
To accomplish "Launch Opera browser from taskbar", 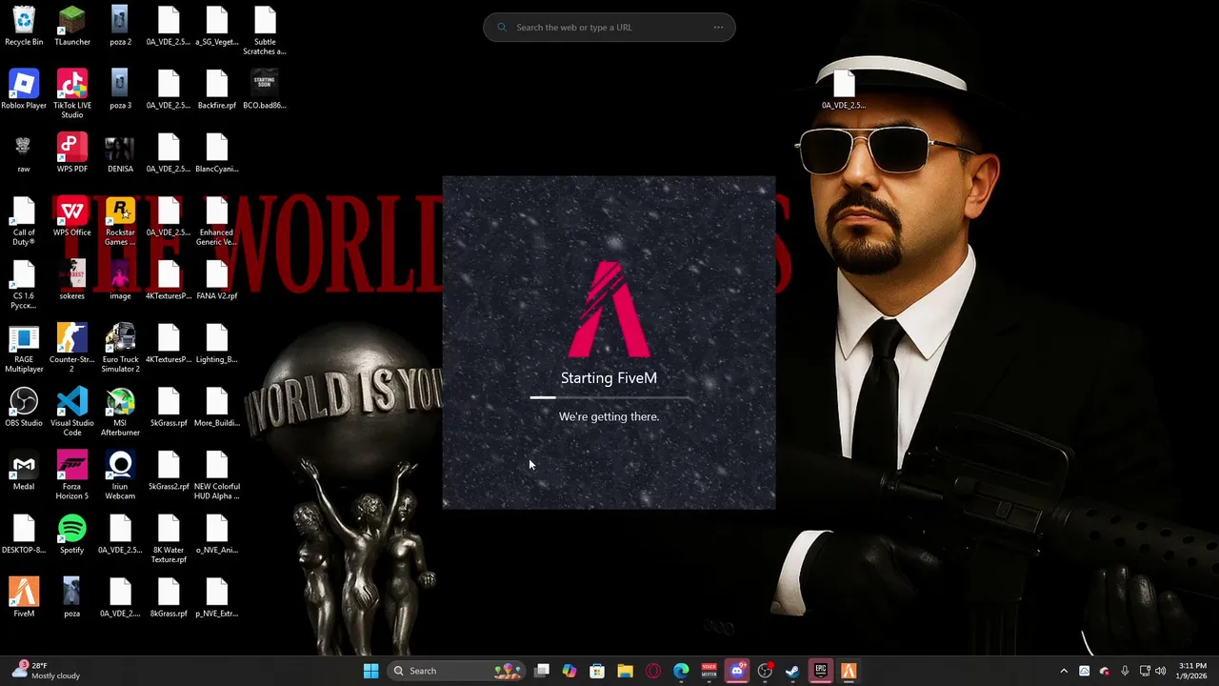I will (653, 671).
